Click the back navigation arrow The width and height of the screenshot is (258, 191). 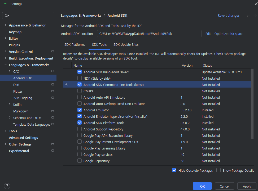tap(248, 16)
